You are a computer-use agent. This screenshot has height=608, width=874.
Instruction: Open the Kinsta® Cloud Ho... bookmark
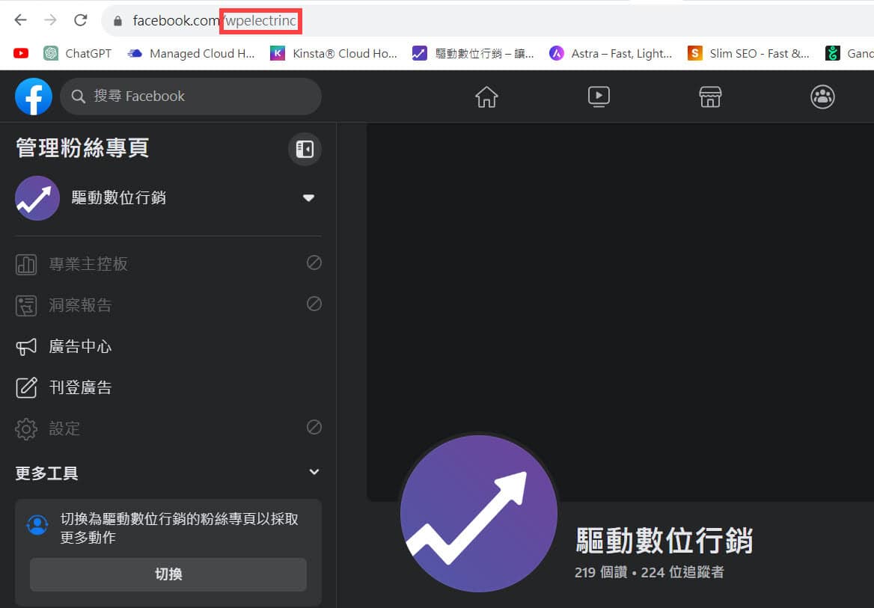pyautogui.click(x=333, y=54)
